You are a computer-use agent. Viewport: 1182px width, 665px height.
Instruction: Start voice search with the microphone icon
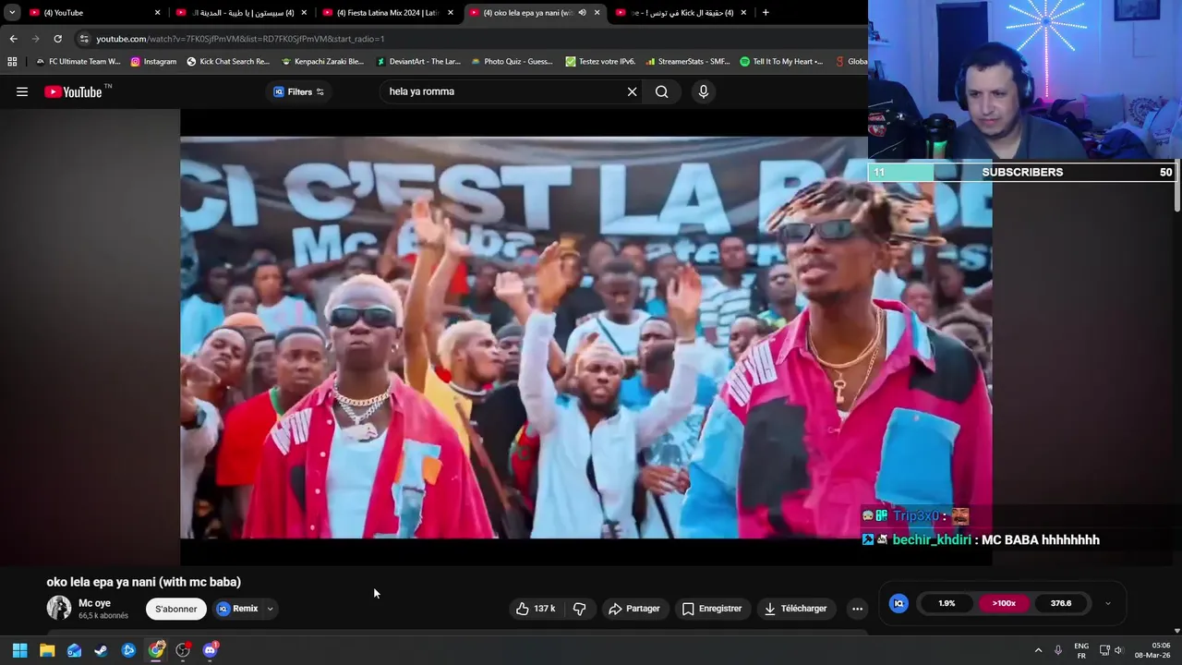(x=704, y=91)
